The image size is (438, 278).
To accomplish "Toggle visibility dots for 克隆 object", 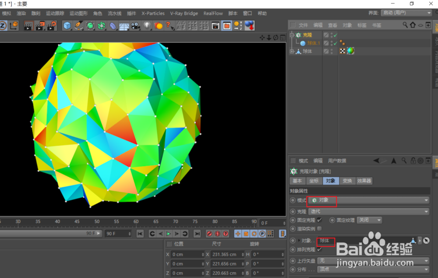I will point(332,35).
